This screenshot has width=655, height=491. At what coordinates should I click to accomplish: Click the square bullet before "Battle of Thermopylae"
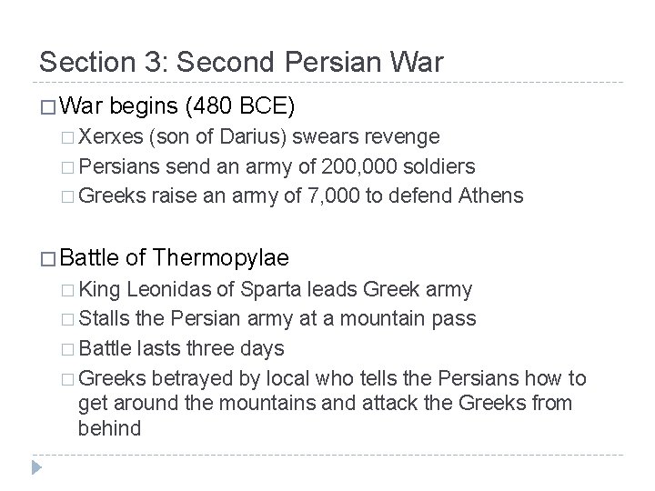point(49,258)
